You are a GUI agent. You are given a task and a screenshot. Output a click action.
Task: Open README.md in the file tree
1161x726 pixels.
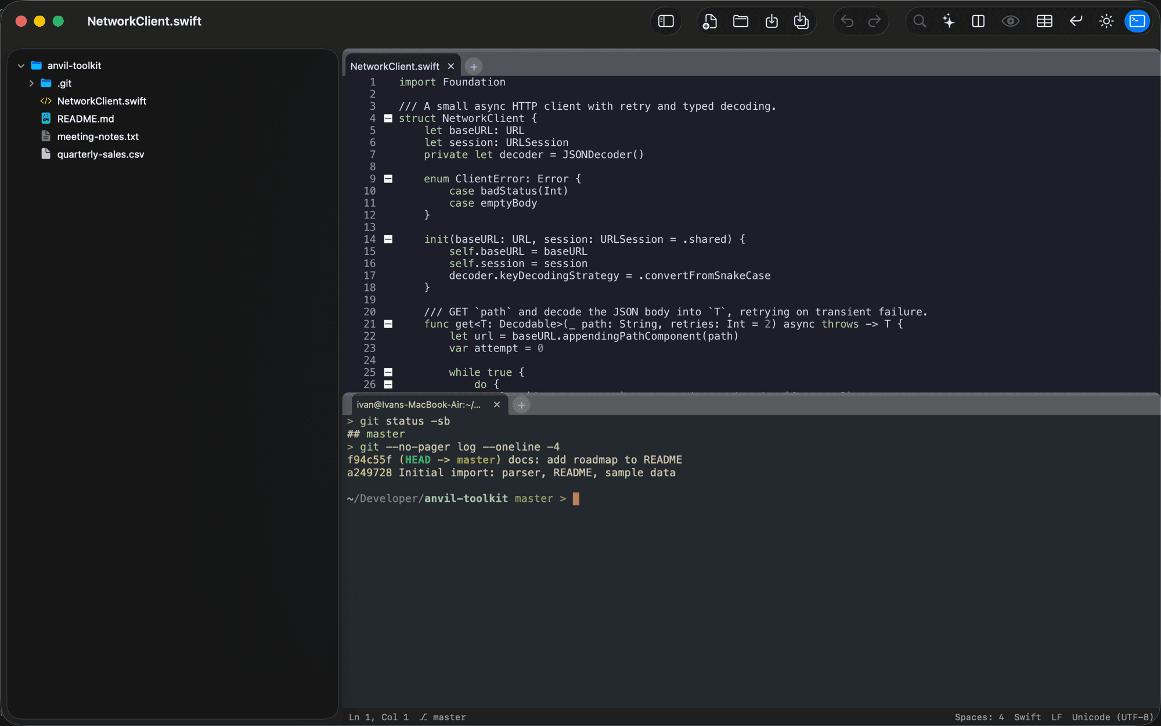pyautogui.click(x=85, y=119)
